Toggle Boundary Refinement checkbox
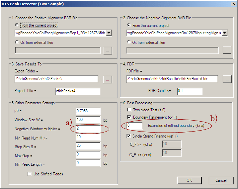The height and width of the screenshot is (189, 238). pos(129,117)
